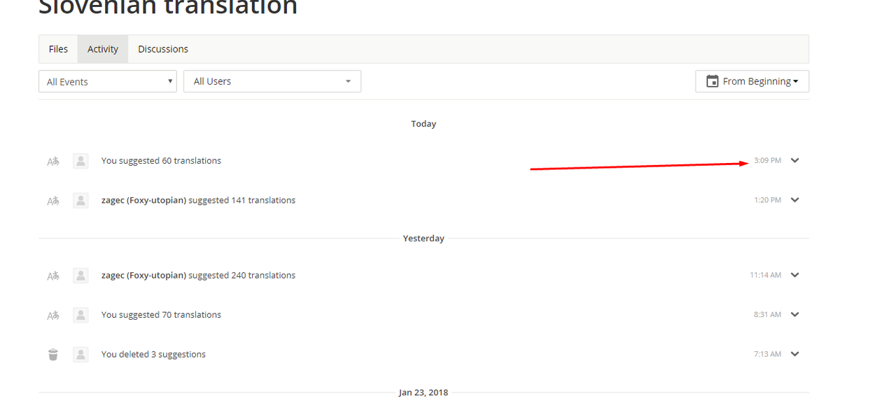The height and width of the screenshot is (403, 896).
Task: Open zagec (Foxy-utopian) link in 240 translations row
Action: pos(143,276)
